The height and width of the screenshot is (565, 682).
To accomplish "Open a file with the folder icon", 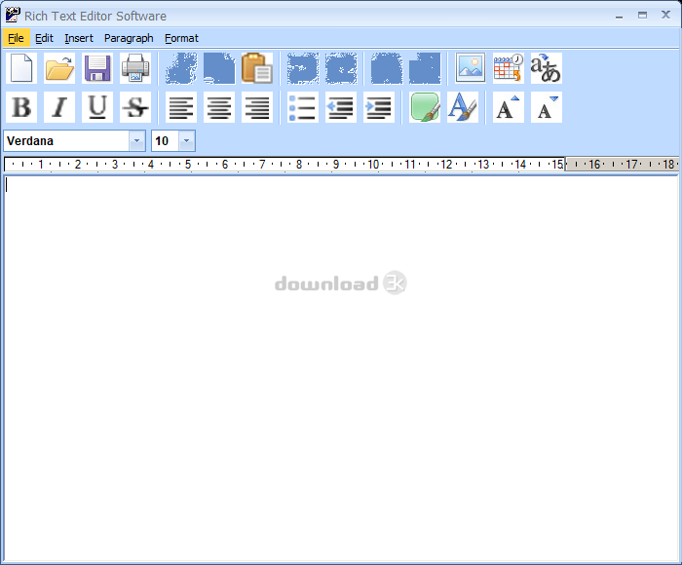I will 59,68.
